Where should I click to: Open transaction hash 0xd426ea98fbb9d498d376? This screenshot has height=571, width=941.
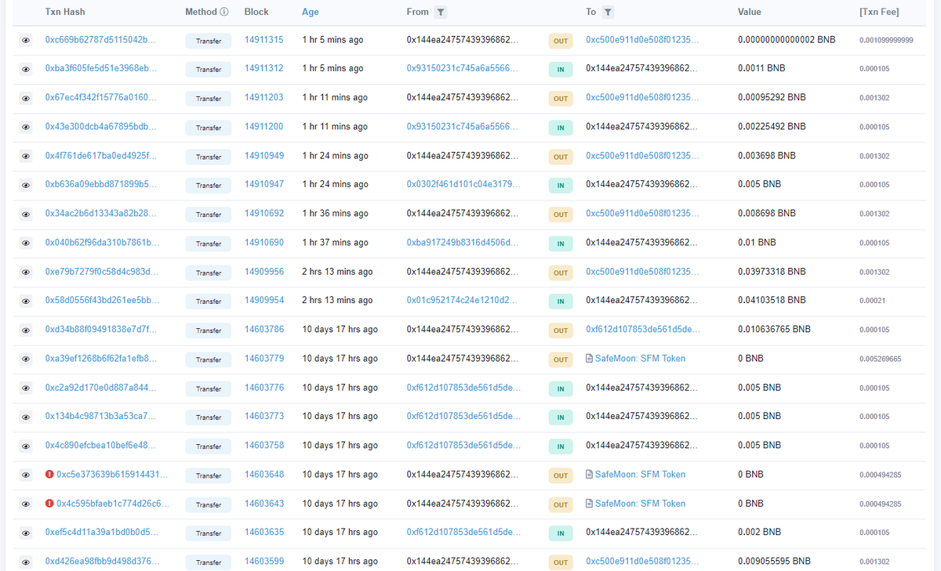pos(102,561)
